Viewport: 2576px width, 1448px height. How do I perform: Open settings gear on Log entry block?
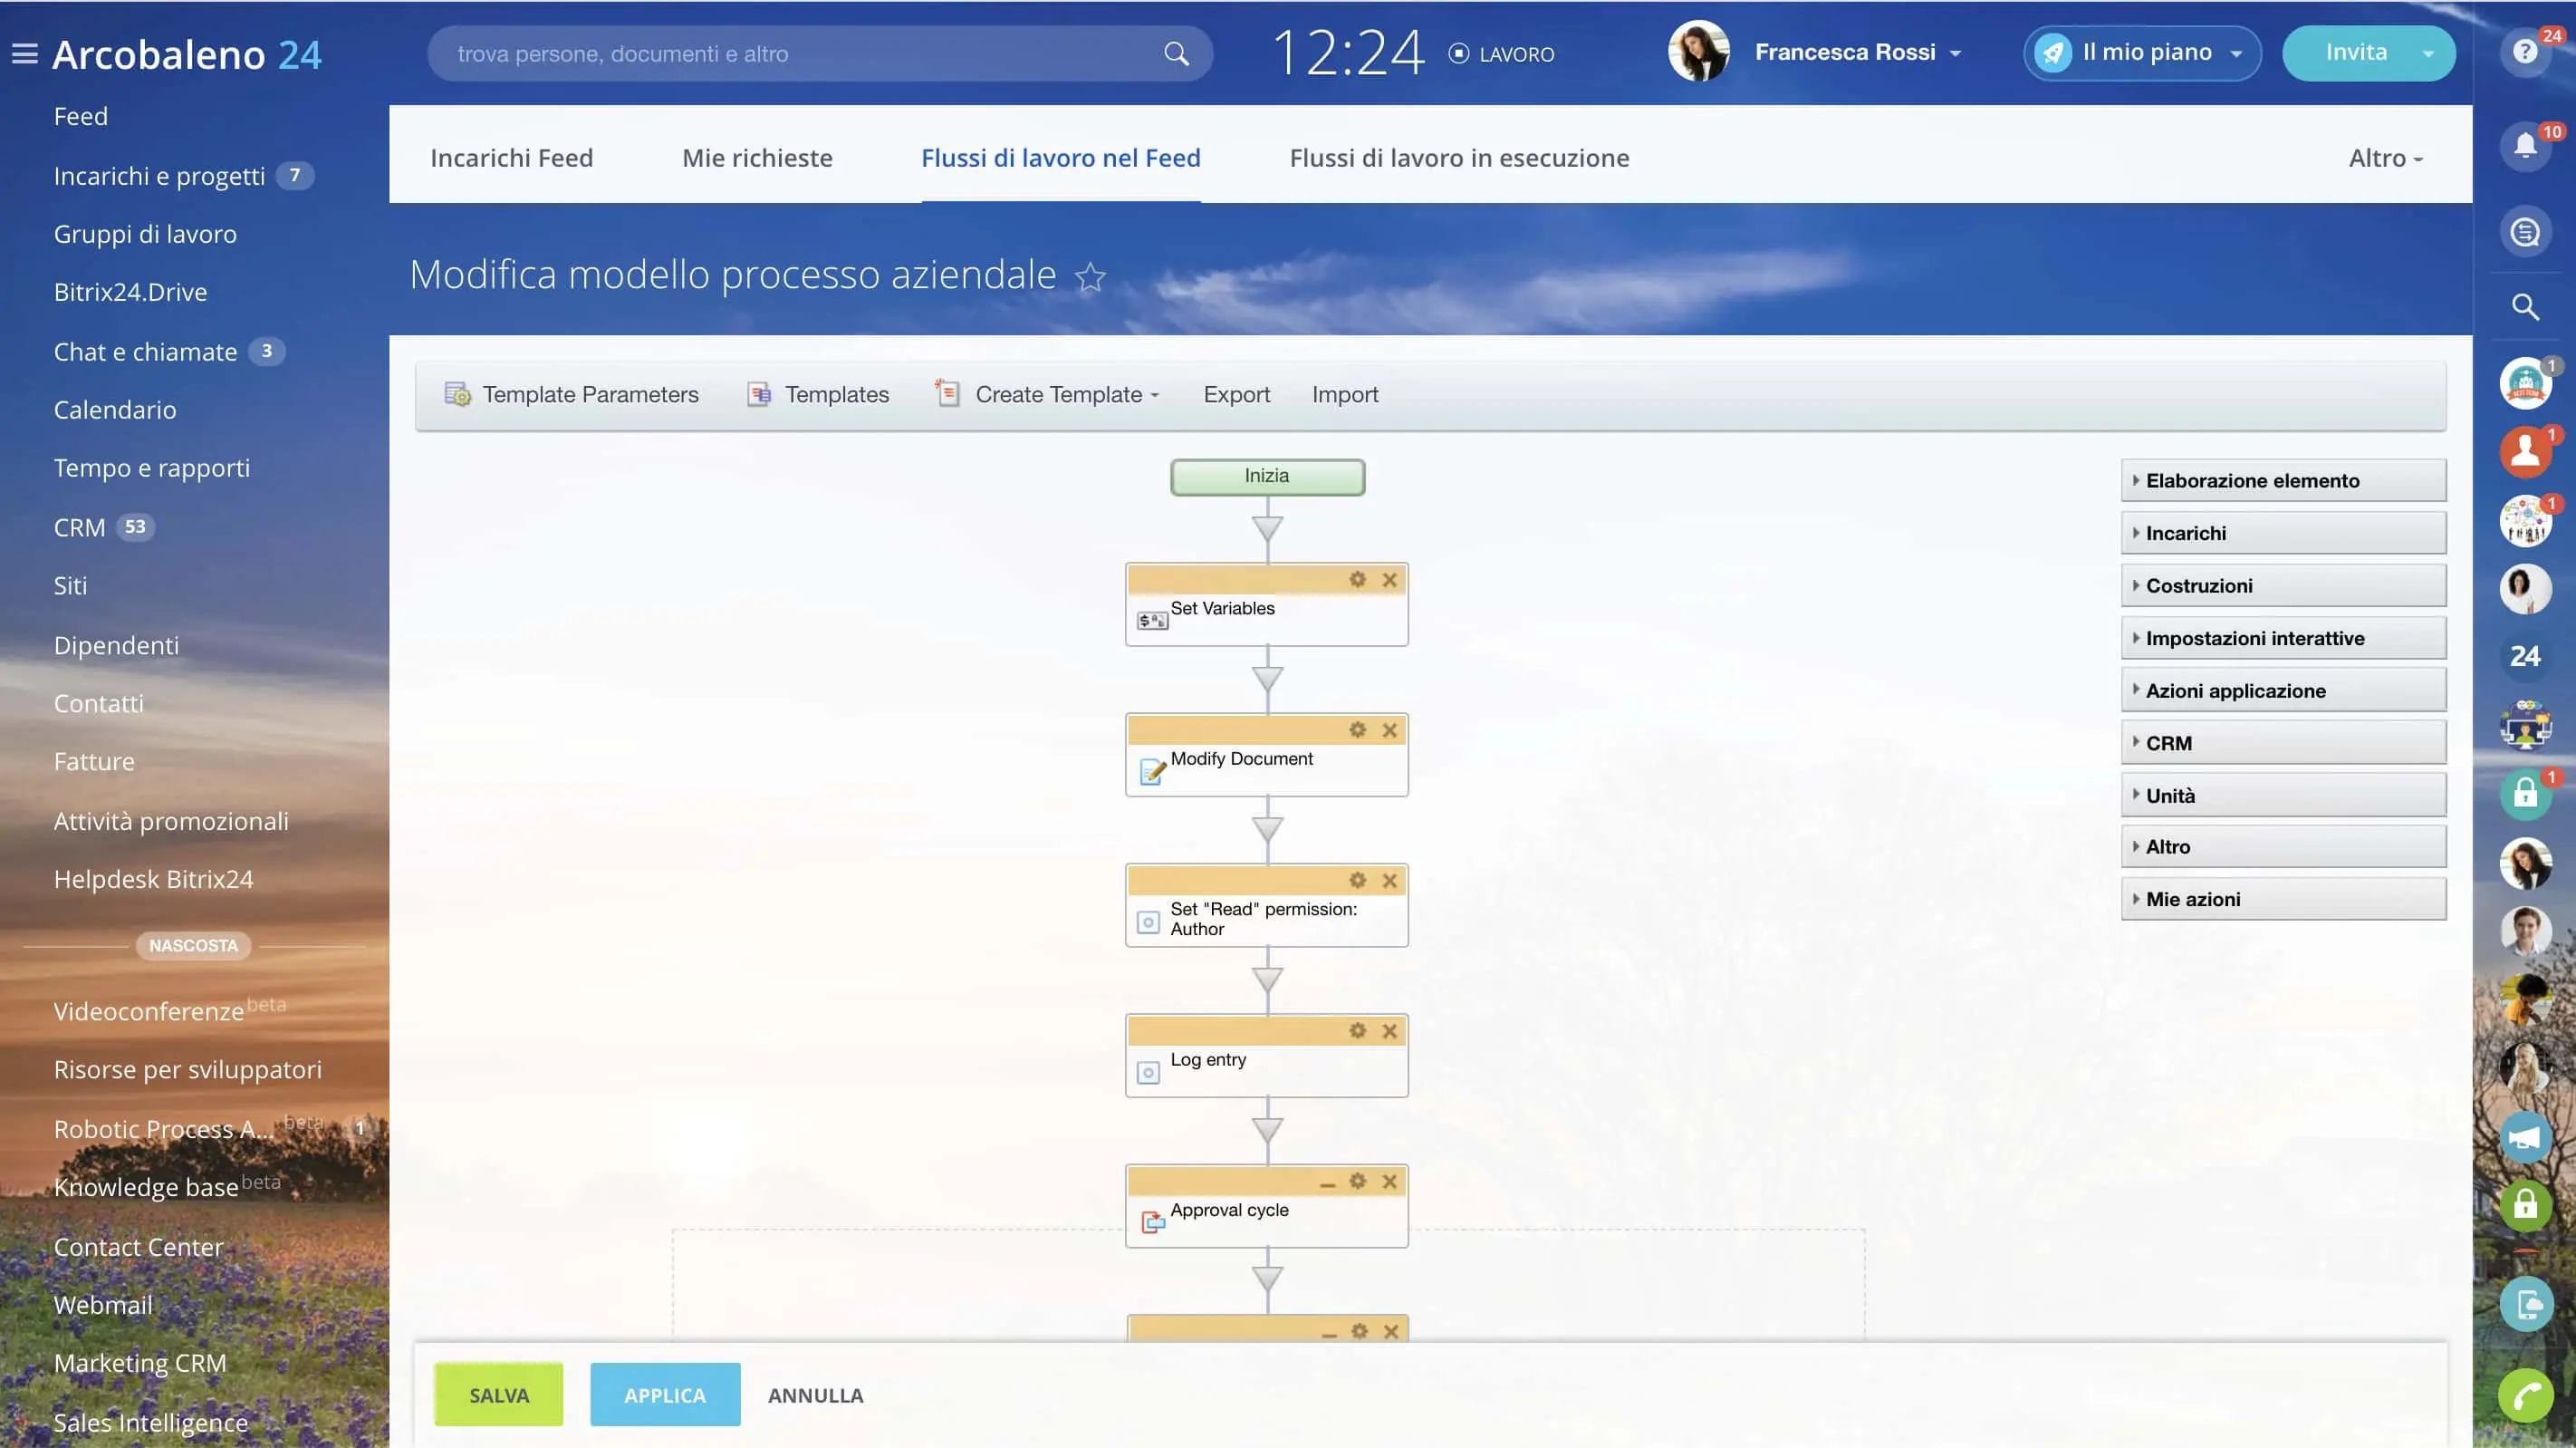pos(1357,1030)
